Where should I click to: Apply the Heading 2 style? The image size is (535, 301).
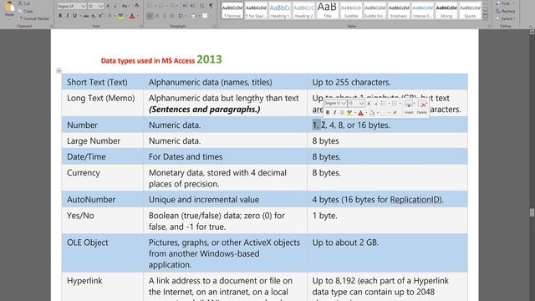click(303, 10)
